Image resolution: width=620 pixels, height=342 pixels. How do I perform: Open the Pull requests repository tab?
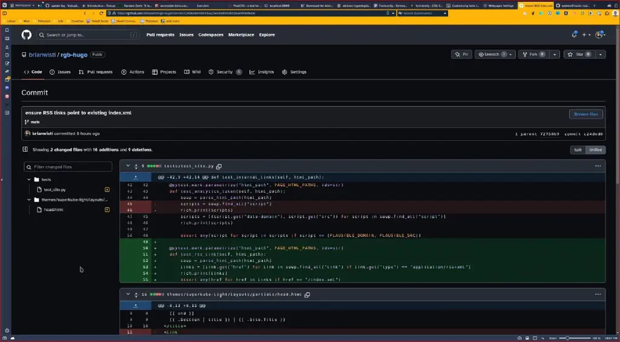tap(95, 72)
